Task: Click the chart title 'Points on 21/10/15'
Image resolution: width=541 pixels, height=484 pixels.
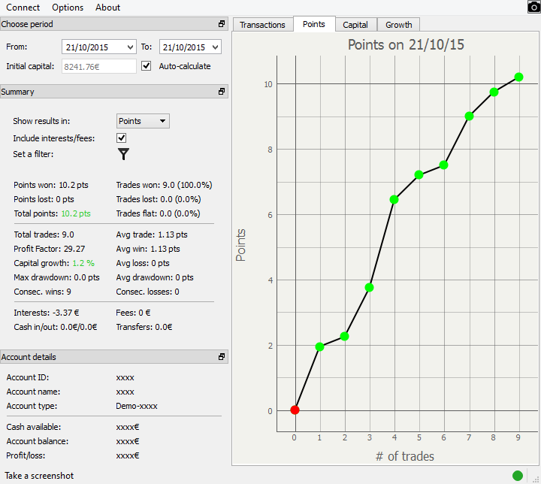Action: (x=406, y=44)
